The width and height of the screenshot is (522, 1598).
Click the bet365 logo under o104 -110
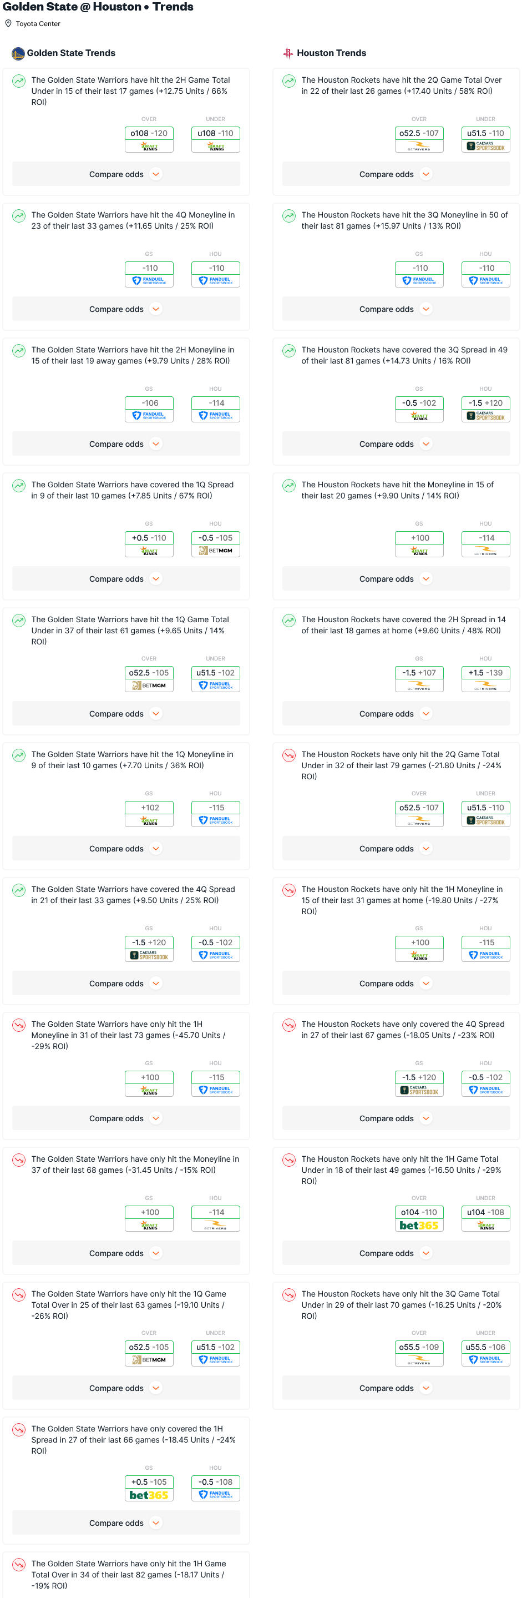[x=419, y=1225]
